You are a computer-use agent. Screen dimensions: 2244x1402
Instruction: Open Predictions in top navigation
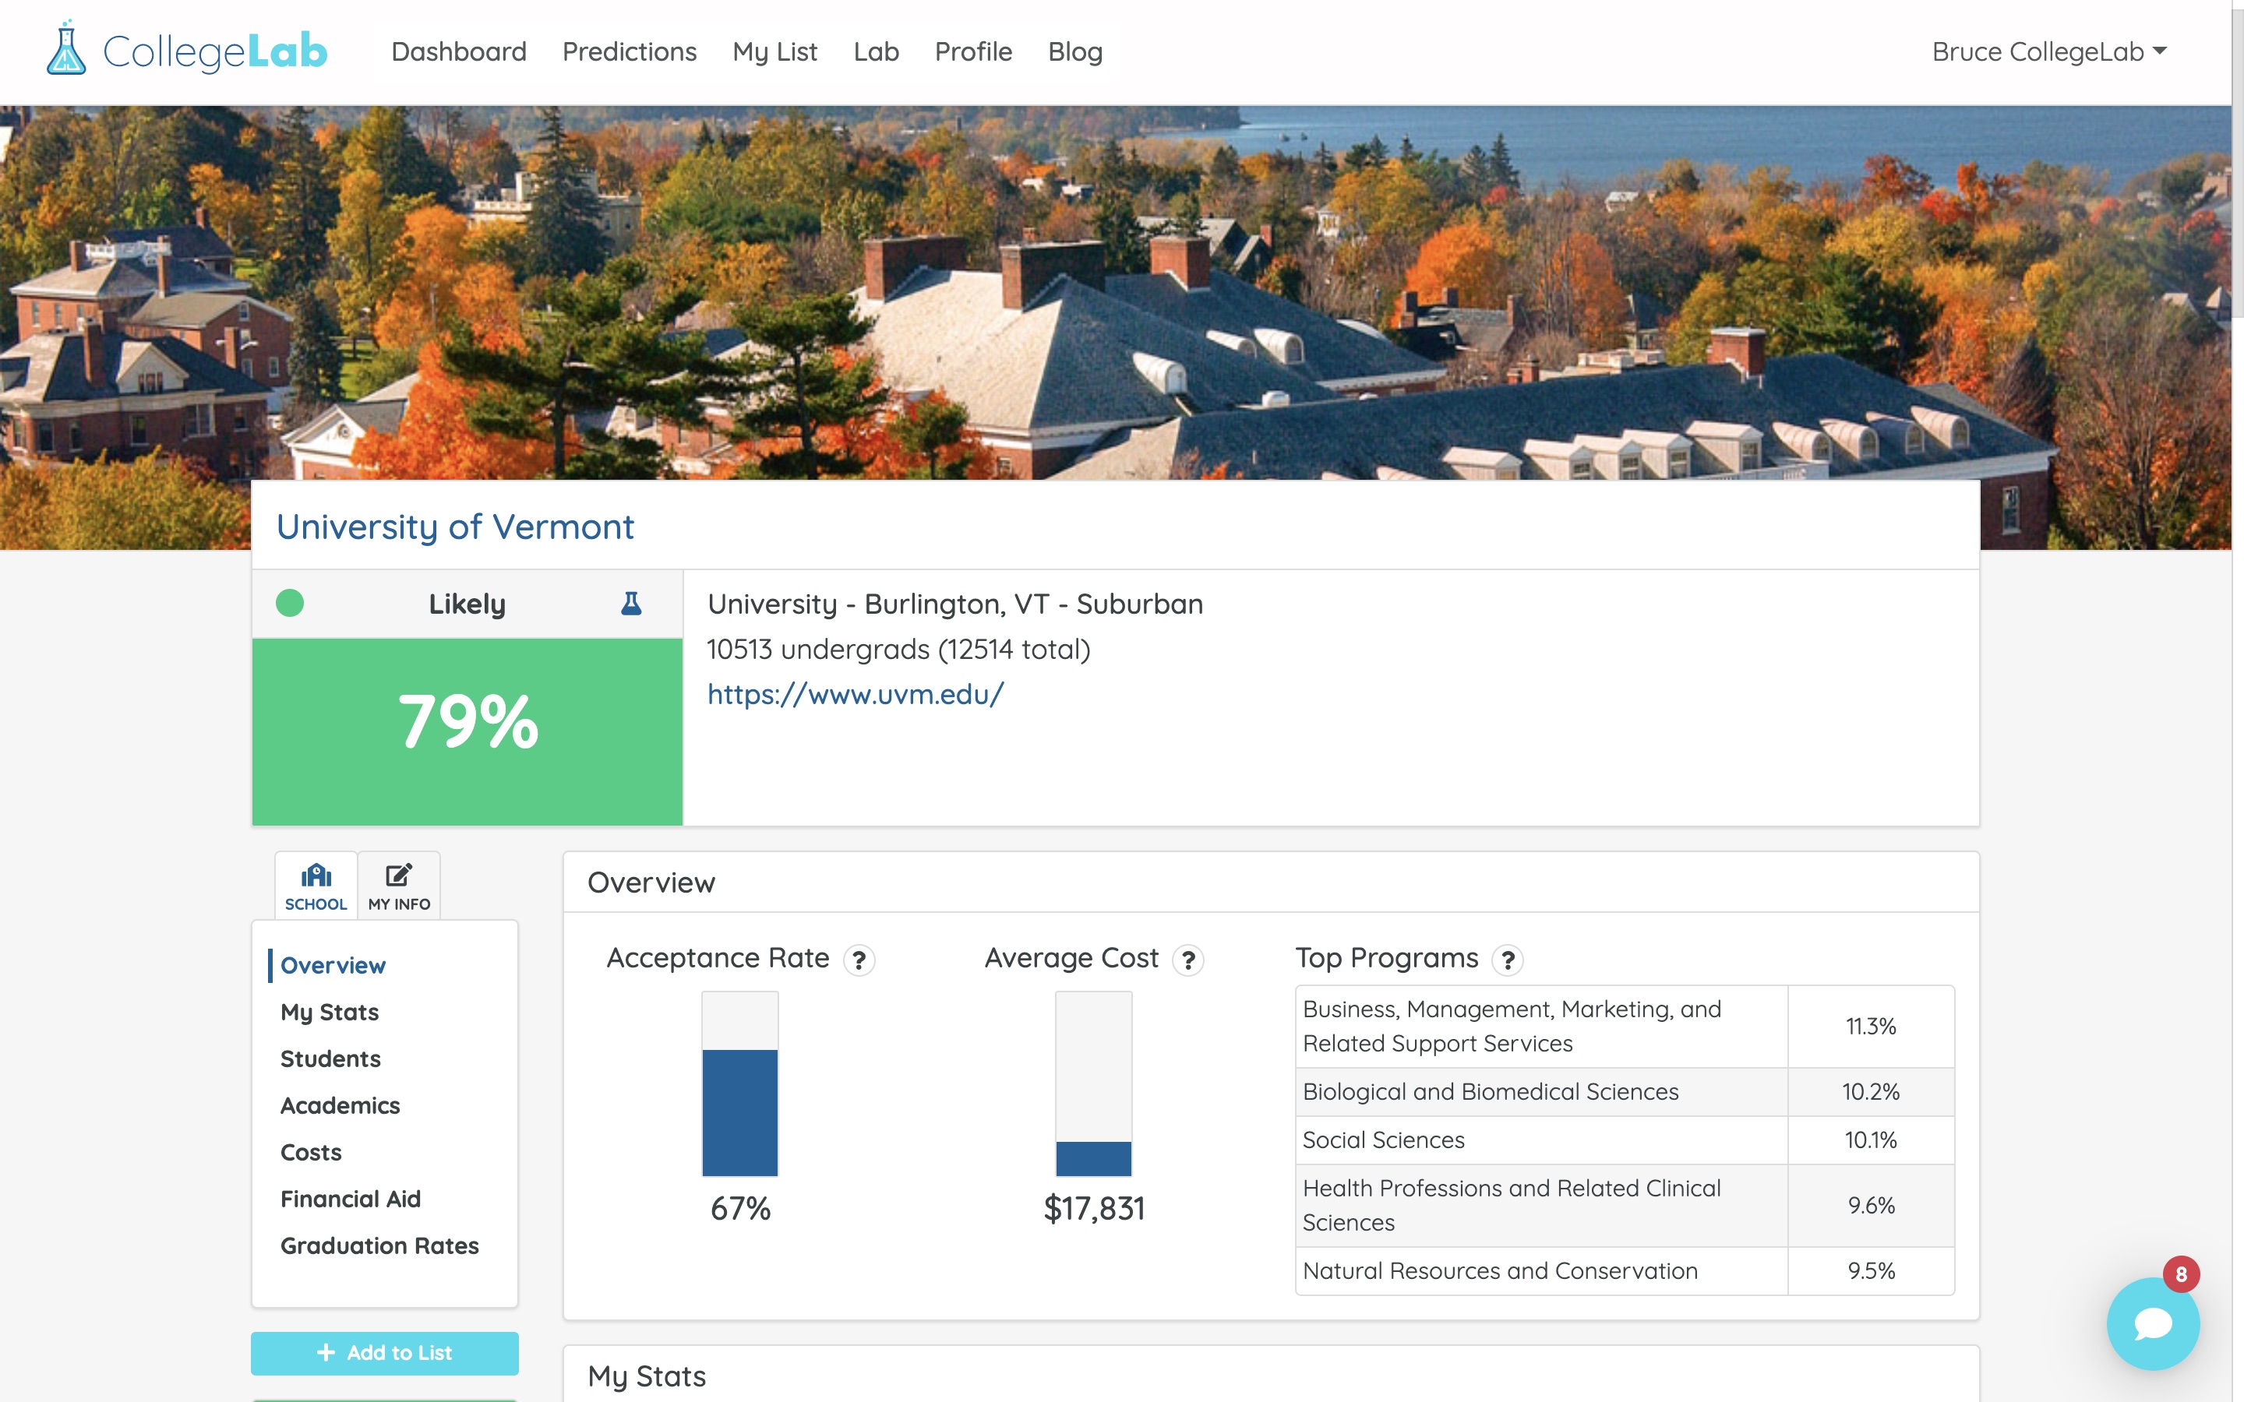pyautogui.click(x=630, y=52)
